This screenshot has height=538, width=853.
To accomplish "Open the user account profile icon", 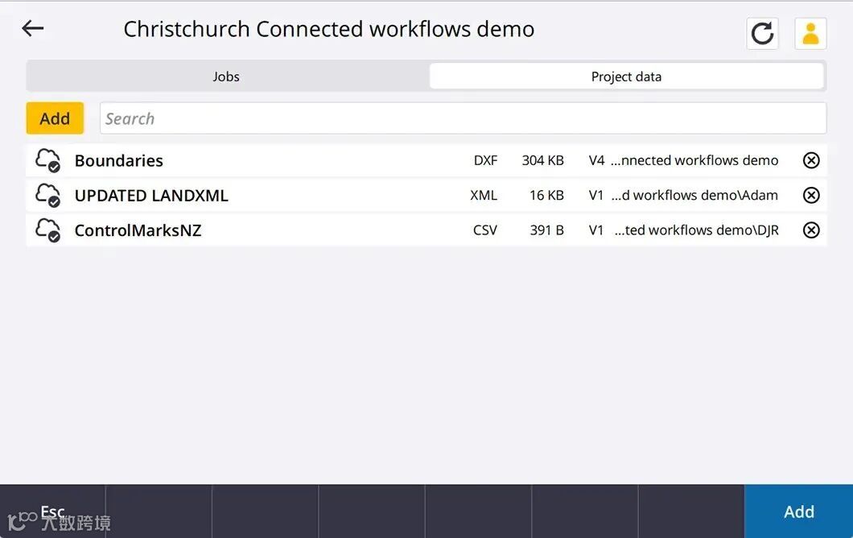I will [810, 34].
